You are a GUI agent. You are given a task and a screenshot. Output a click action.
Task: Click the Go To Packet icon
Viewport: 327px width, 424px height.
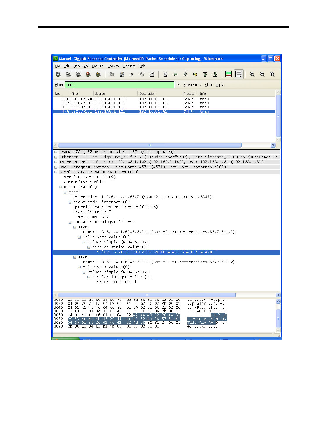point(195,74)
